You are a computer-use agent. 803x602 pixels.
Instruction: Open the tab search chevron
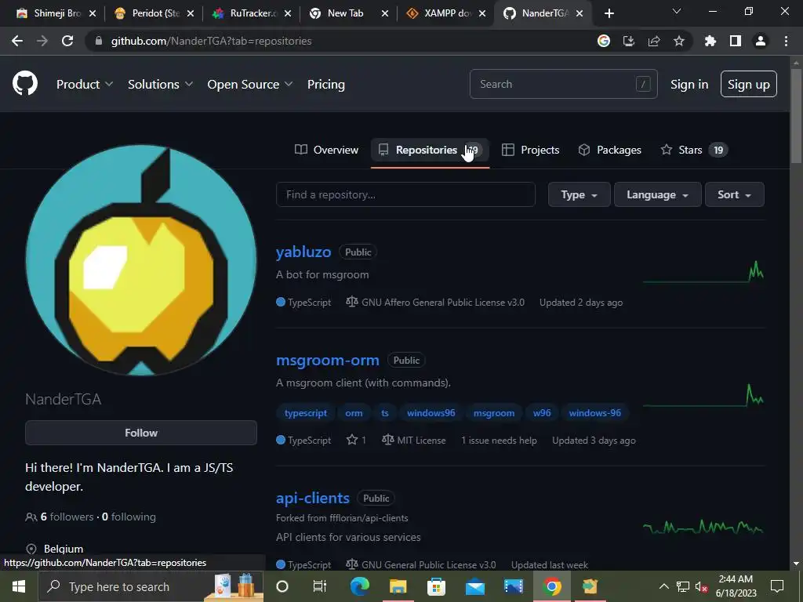tap(677, 11)
